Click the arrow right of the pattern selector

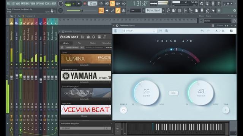pos(163,11)
